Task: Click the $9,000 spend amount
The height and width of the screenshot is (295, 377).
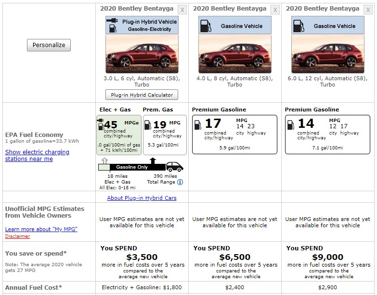Action: pyautogui.click(x=328, y=257)
